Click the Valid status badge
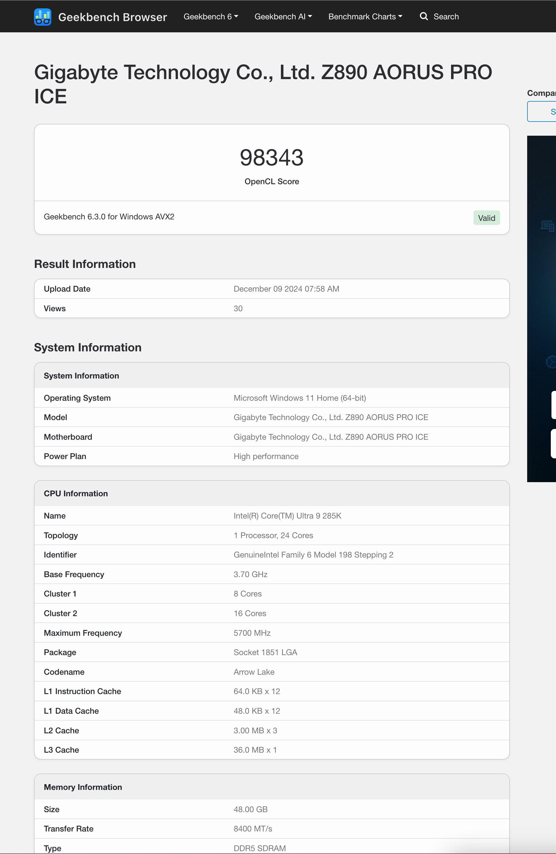The height and width of the screenshot is (854, 556). click(486, 218)
